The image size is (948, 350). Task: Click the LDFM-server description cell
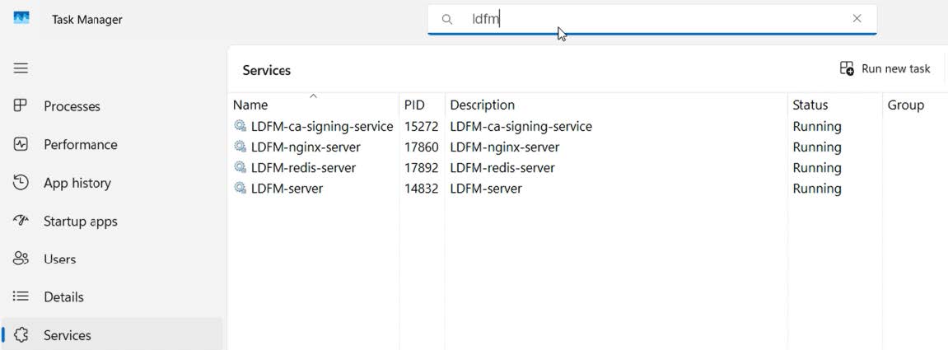coord(485,188)
